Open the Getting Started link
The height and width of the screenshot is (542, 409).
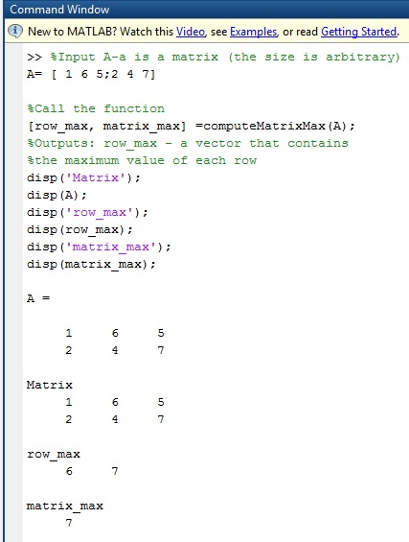coord(359,32)
